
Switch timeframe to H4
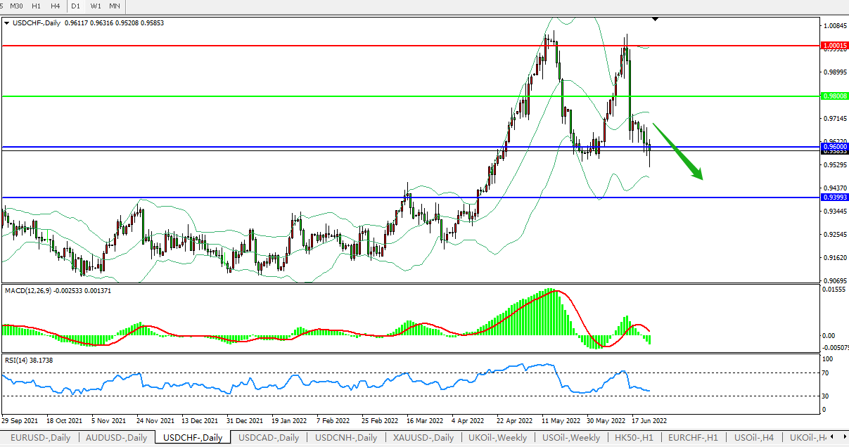click(55, 6)
